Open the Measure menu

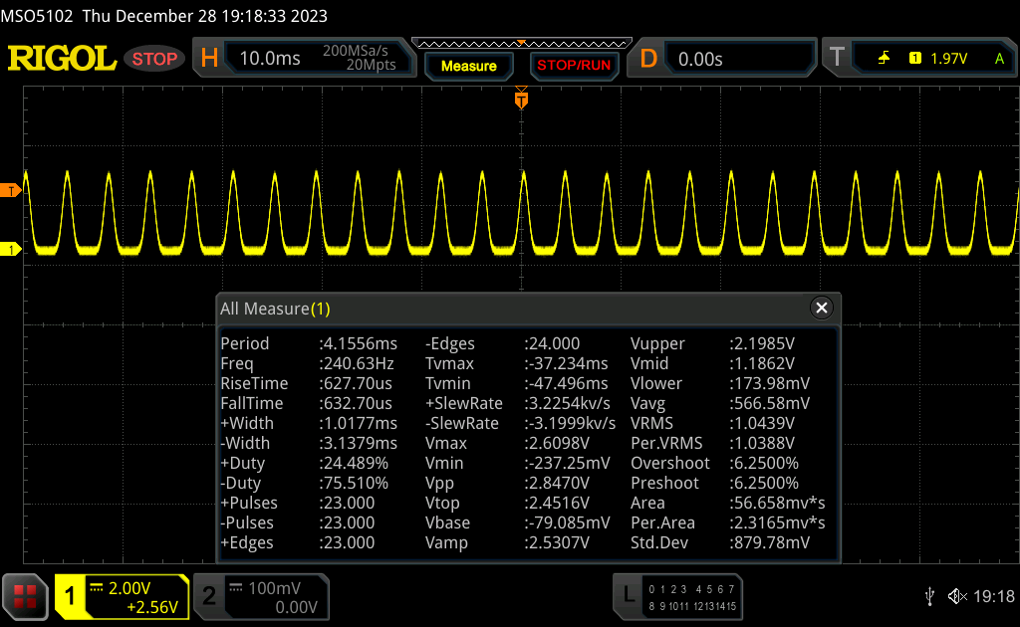pos(469,66)
